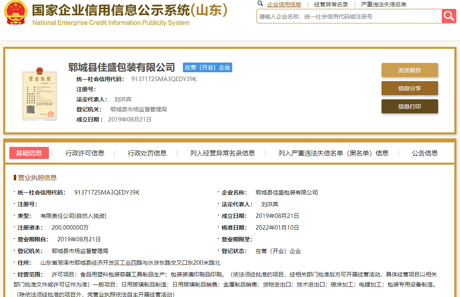This screenshot has height=297, width=460.
Task: Click the 在营（开业）企业 status badge
Action: tap(208, 67)
